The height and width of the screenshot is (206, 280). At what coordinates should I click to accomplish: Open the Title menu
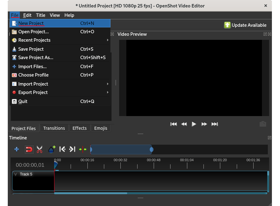40,15
